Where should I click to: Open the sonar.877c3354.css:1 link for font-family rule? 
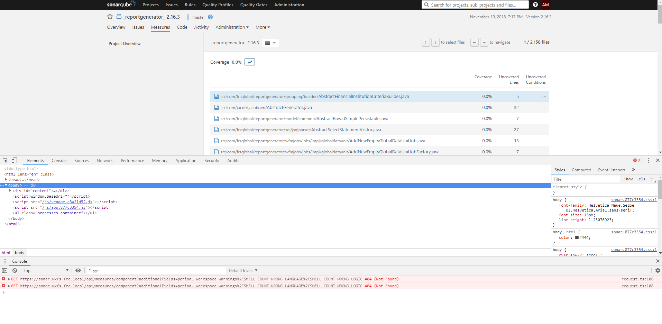pos(634,200)
